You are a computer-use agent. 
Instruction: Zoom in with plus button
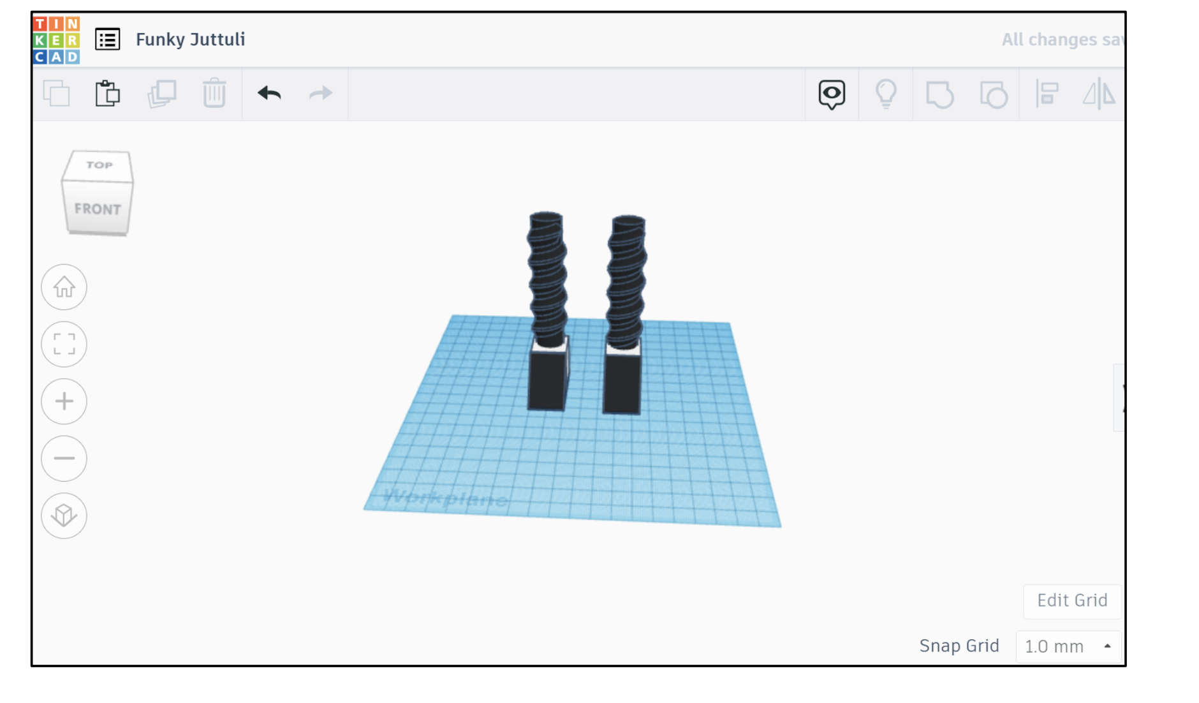click(64, 401)
